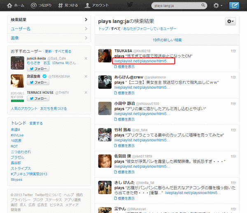
Task: Switch to トップ results filter
Action: pyautogui.click(x=103, y=29)
